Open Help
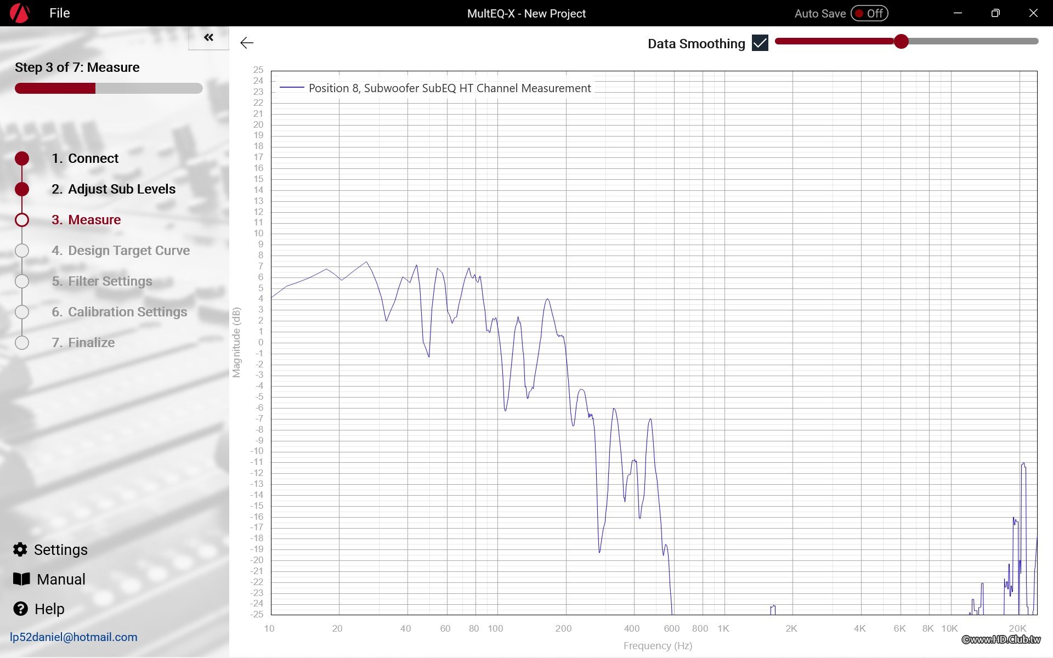This screenshot has height=658, width=1053. click(49, 609)
